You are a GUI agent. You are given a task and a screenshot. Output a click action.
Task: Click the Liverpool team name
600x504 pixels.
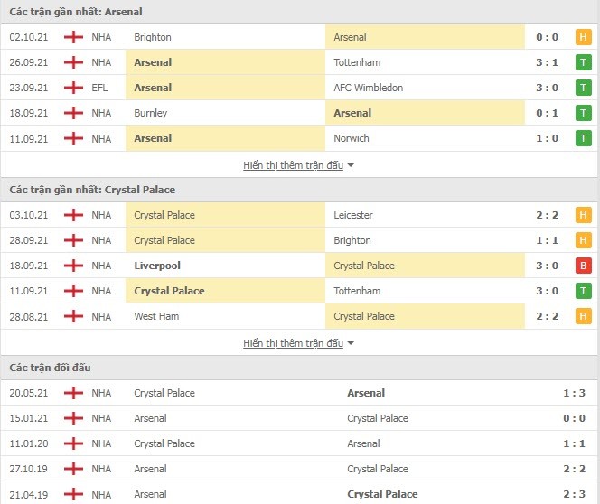coord(157,266)
